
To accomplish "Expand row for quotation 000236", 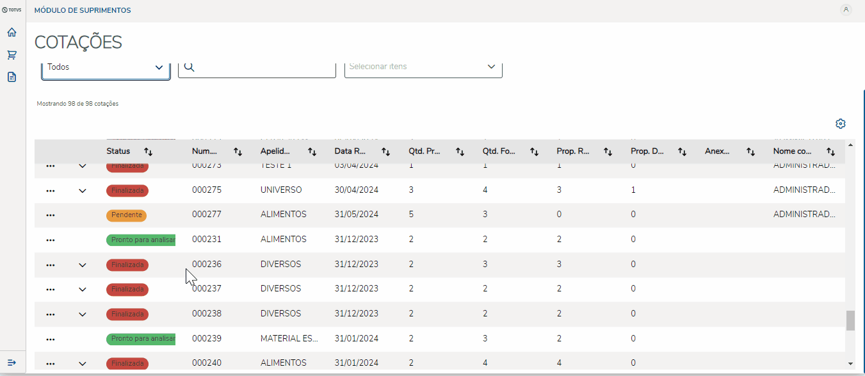I will pyautogui.click(x=82, y=265).
